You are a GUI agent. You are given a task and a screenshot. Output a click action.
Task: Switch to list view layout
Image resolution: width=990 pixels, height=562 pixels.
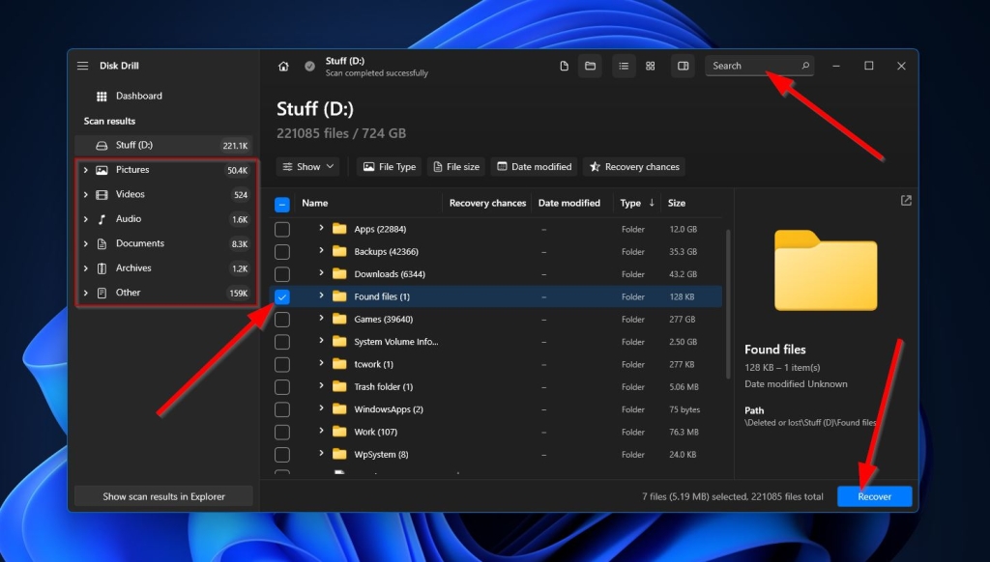(624, 66)
